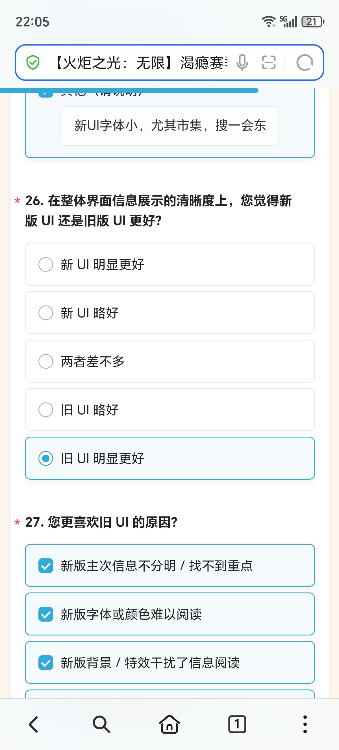
Task: Open the tab switcher showing 1 tab
Action: click(x=237, y=724)
